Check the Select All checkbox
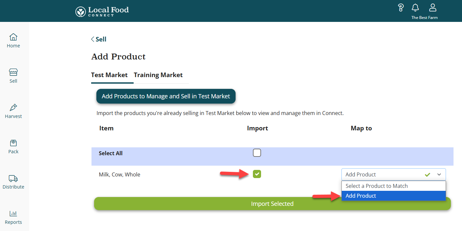This screenshot has height=231, width=462. point(257,153)
